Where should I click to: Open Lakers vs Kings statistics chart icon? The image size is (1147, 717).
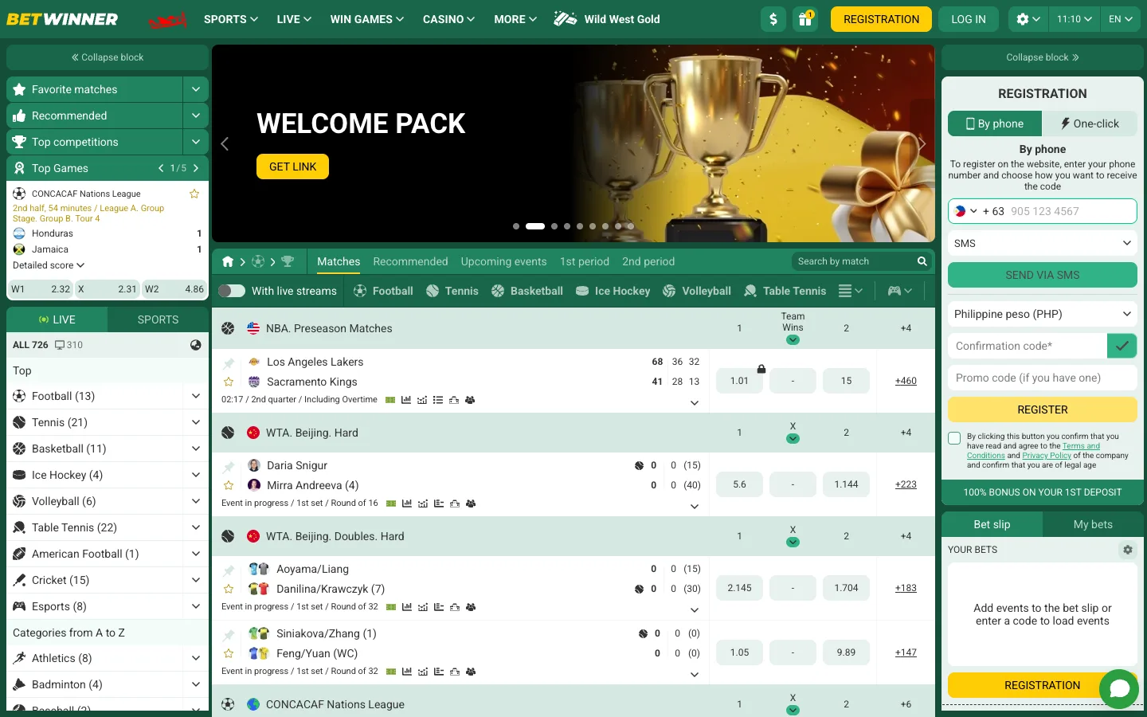(x=406, y=400)
